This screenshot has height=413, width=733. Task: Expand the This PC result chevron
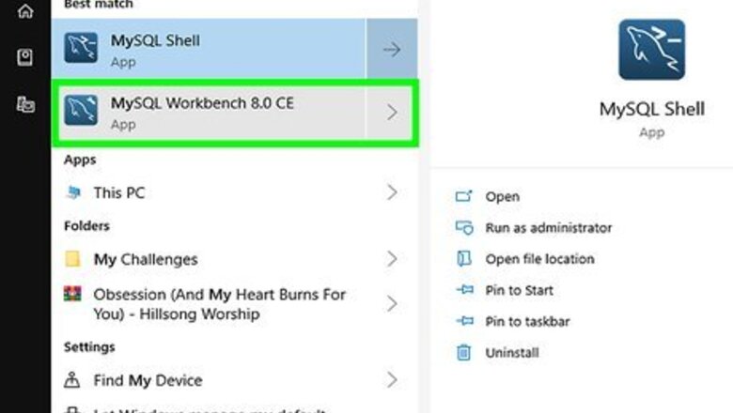coord(392,192)
